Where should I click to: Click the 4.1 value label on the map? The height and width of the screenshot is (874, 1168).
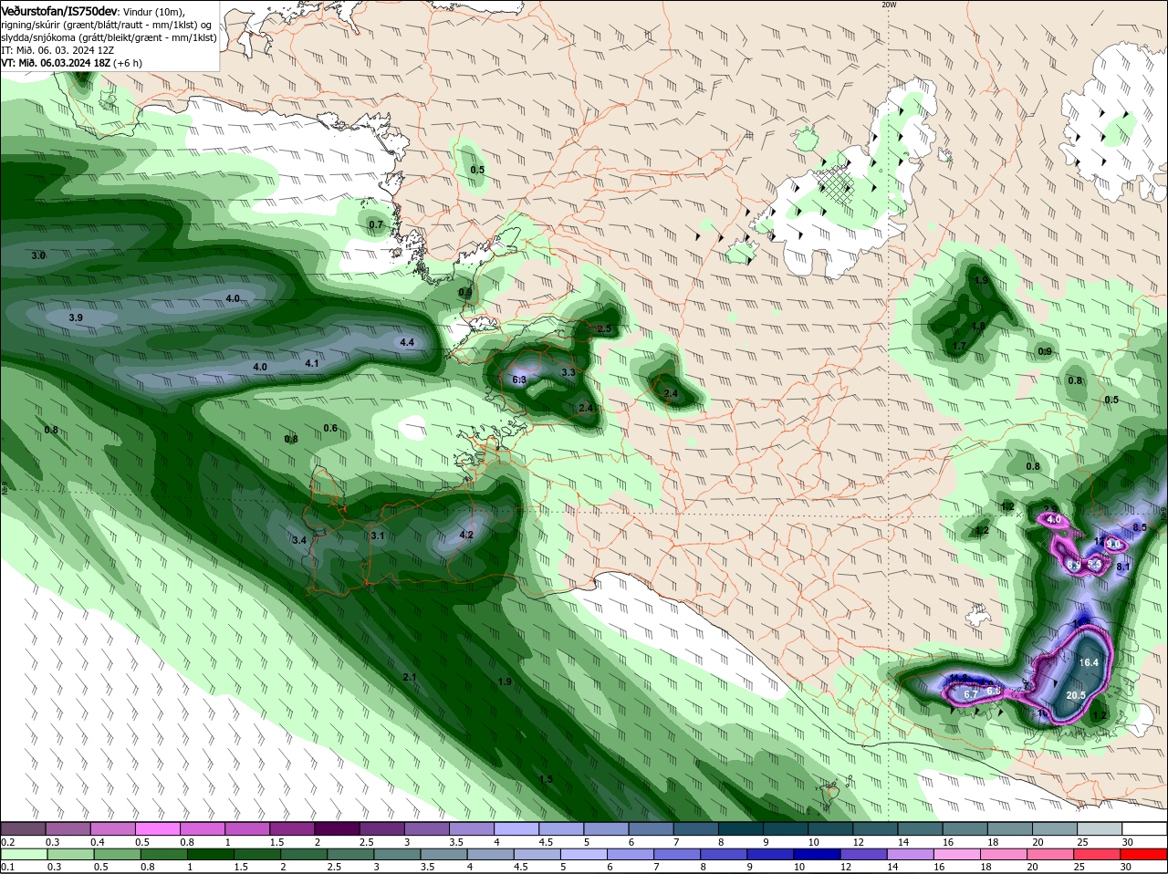(312, 363)
